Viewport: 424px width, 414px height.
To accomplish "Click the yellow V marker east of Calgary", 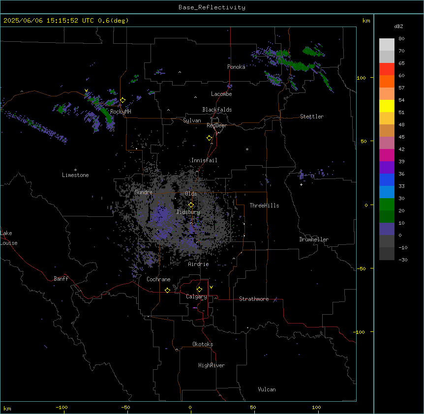I will pyautogui.click(x=211, y=287).
